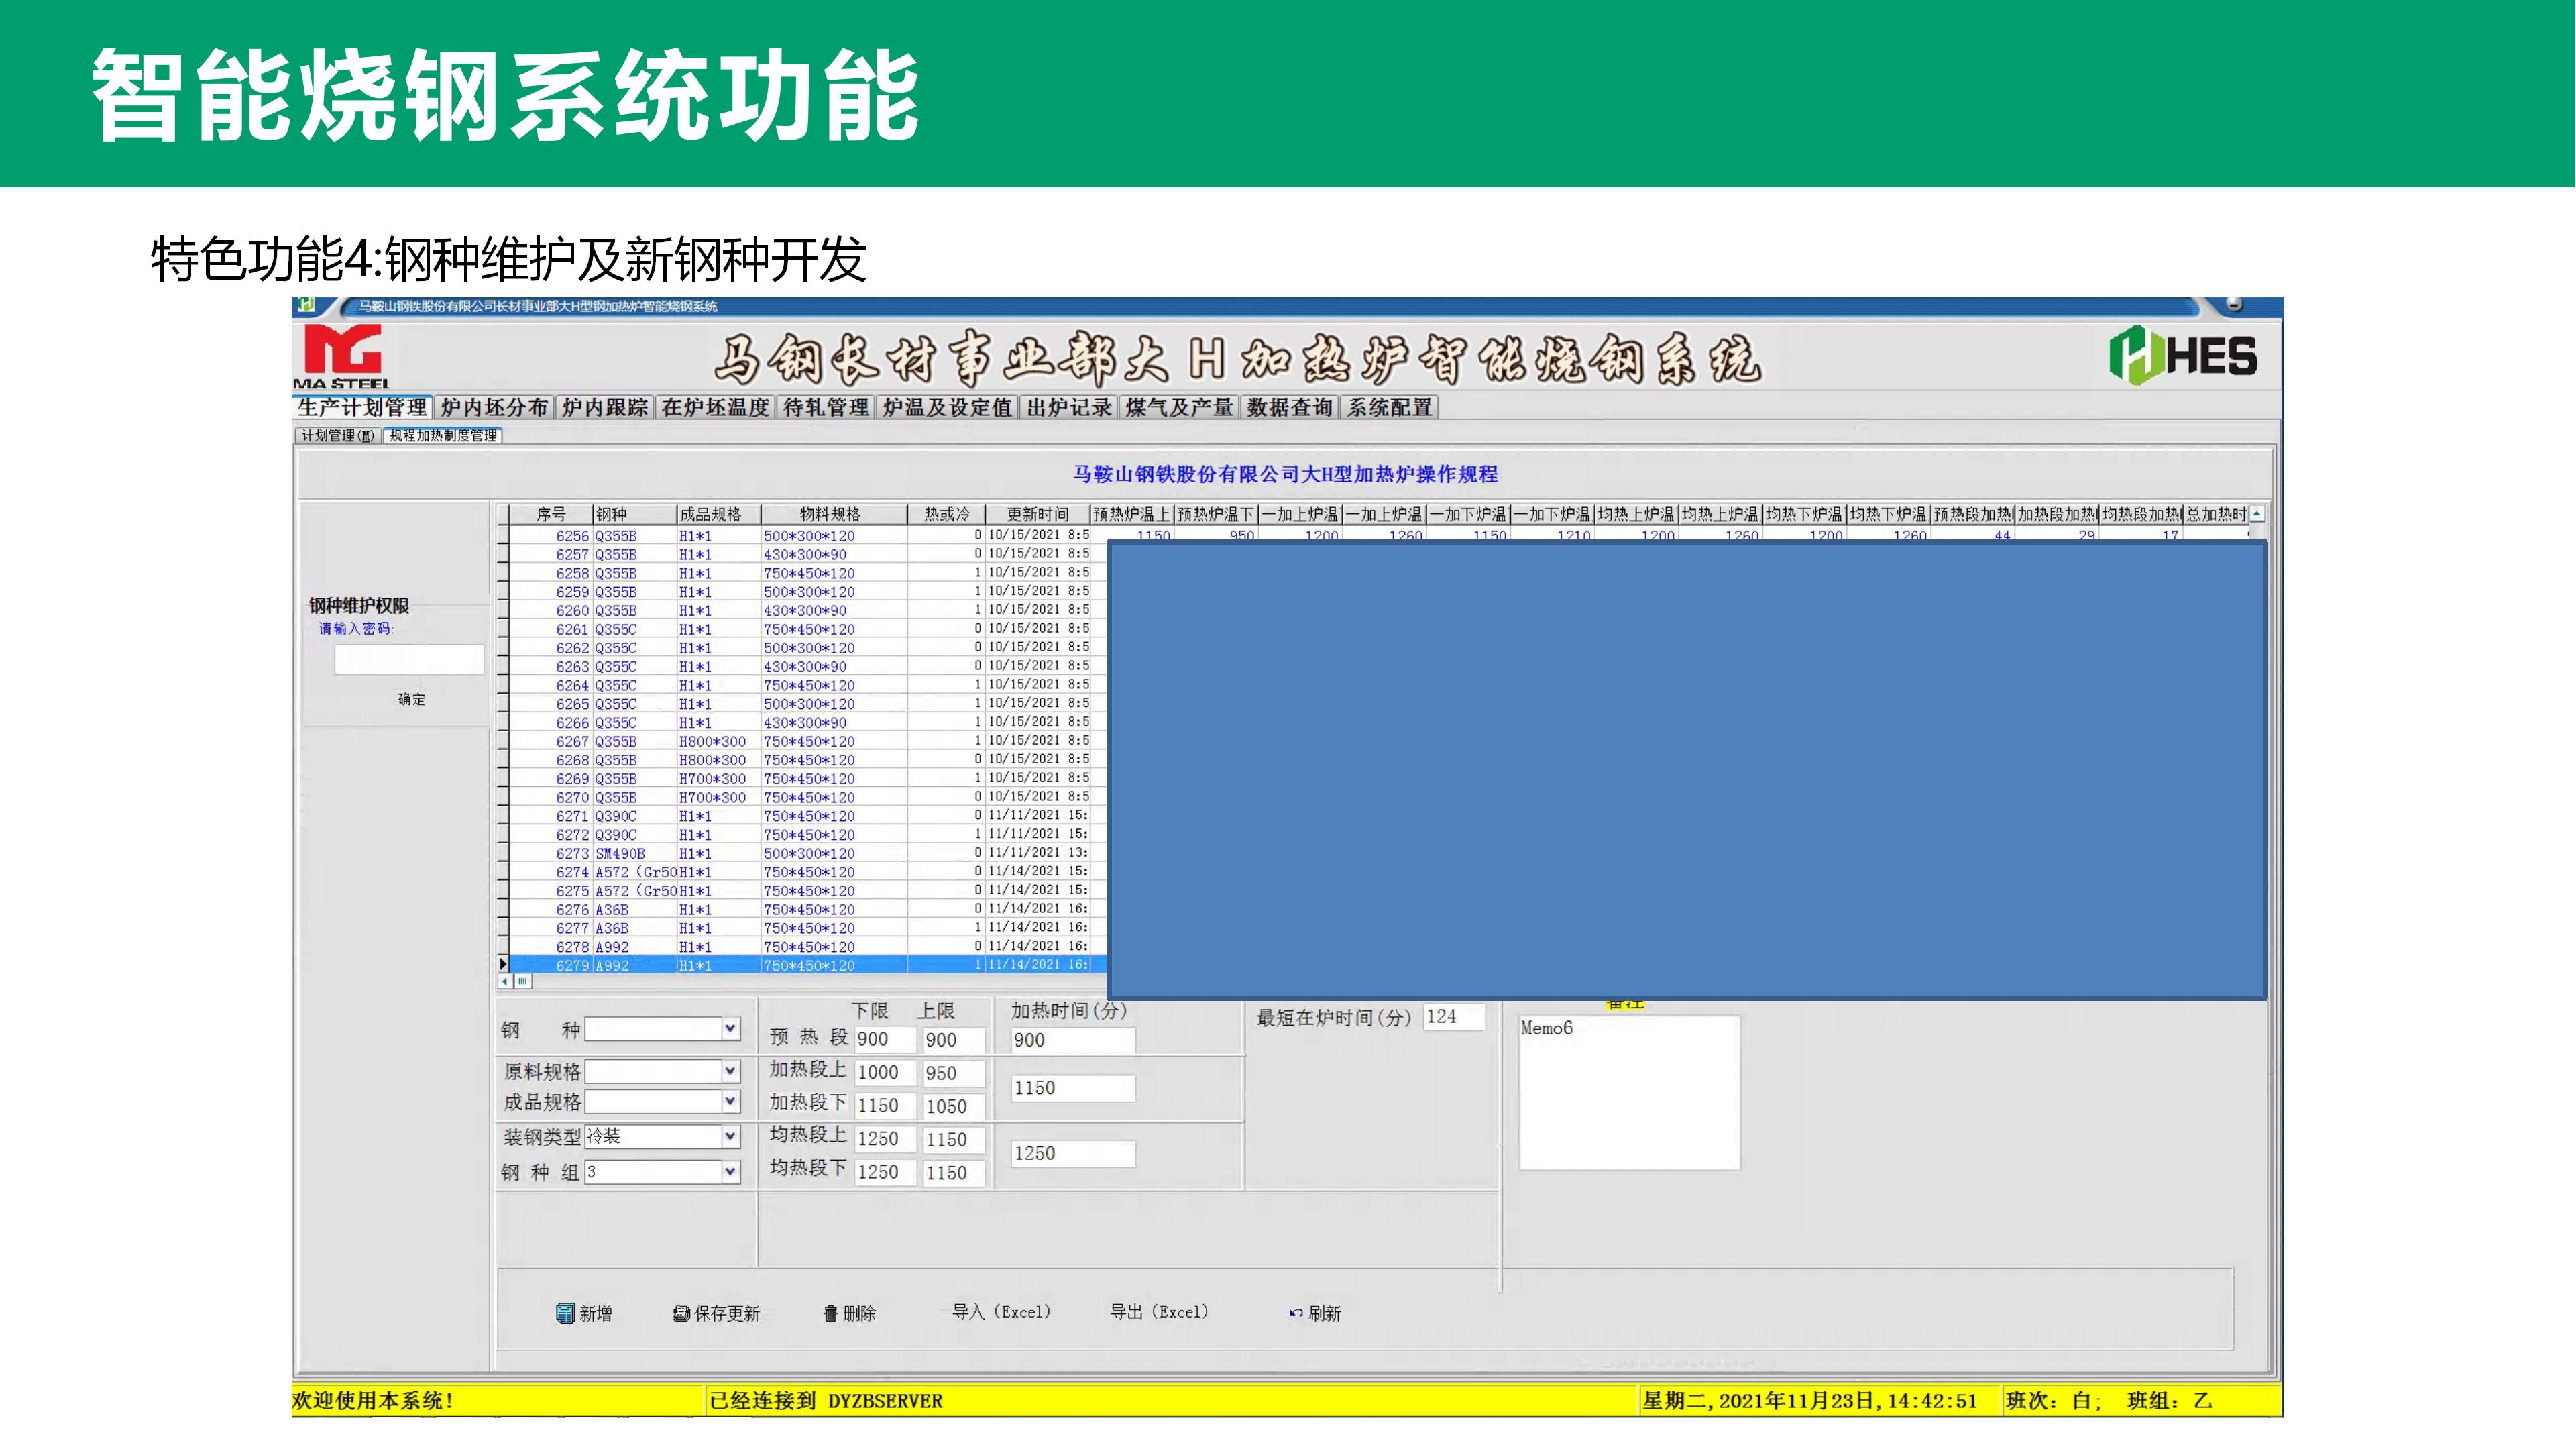Click the Memo6 remarks text area
This screenshot has width=2576, height=1449.
[1629, 1092]
